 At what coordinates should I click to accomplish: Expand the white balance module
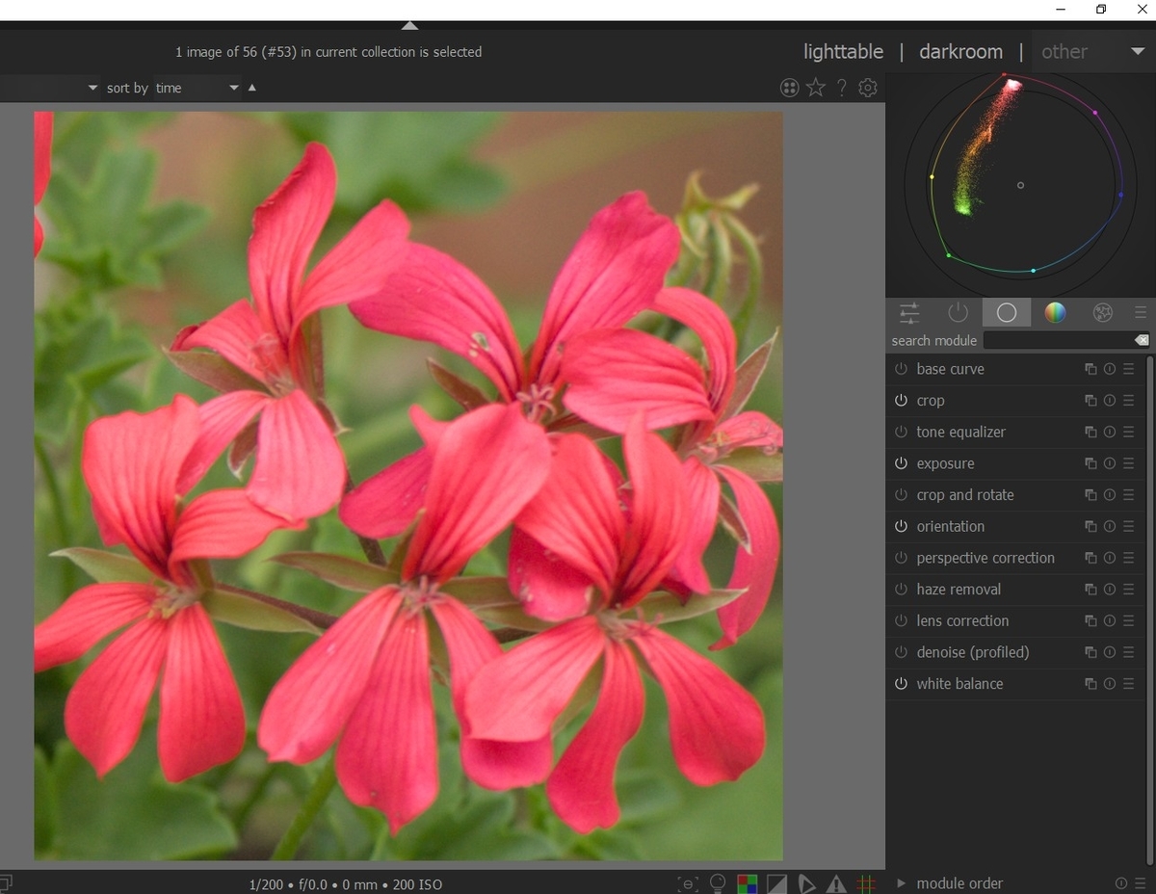point(959,684)
